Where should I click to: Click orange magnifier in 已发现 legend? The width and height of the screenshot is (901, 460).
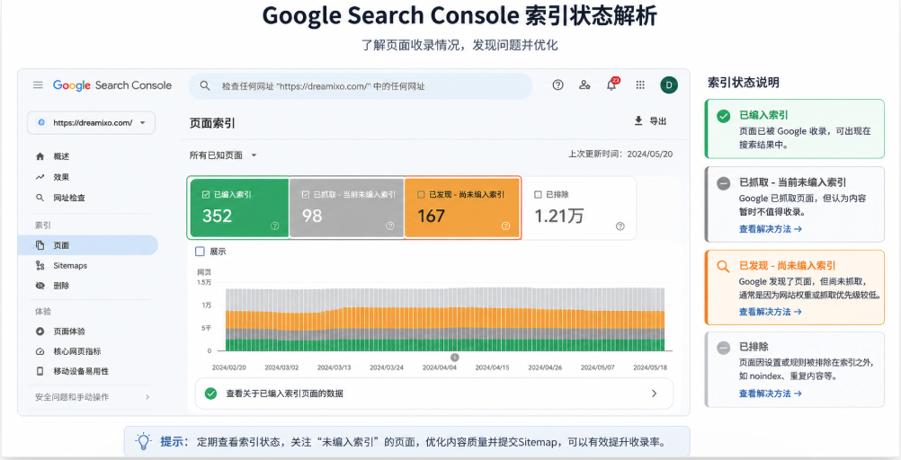724,266
